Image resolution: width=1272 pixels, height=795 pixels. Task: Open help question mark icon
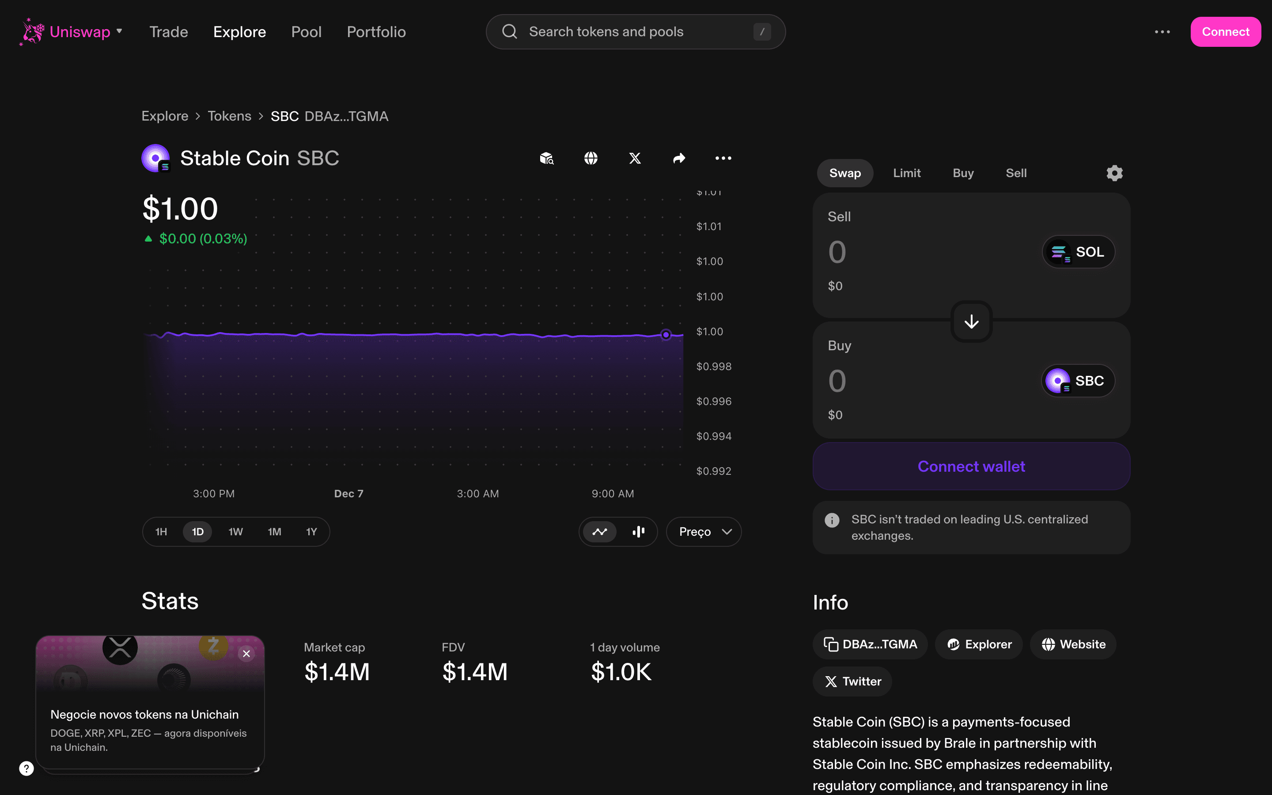pos(26,768)
